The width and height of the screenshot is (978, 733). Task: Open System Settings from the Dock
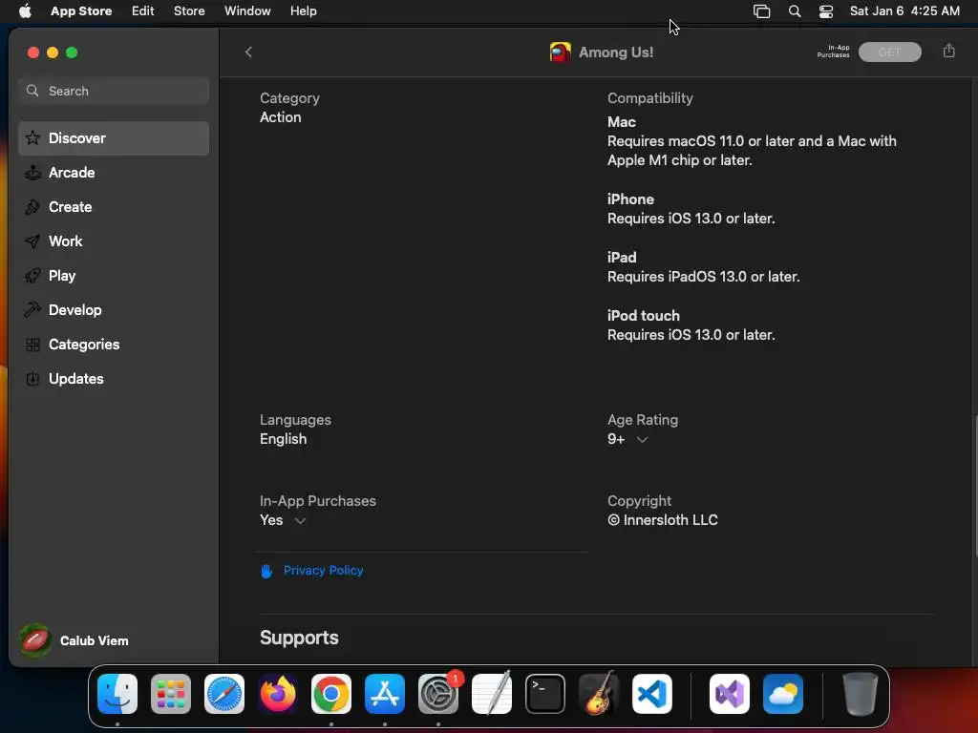438,694
